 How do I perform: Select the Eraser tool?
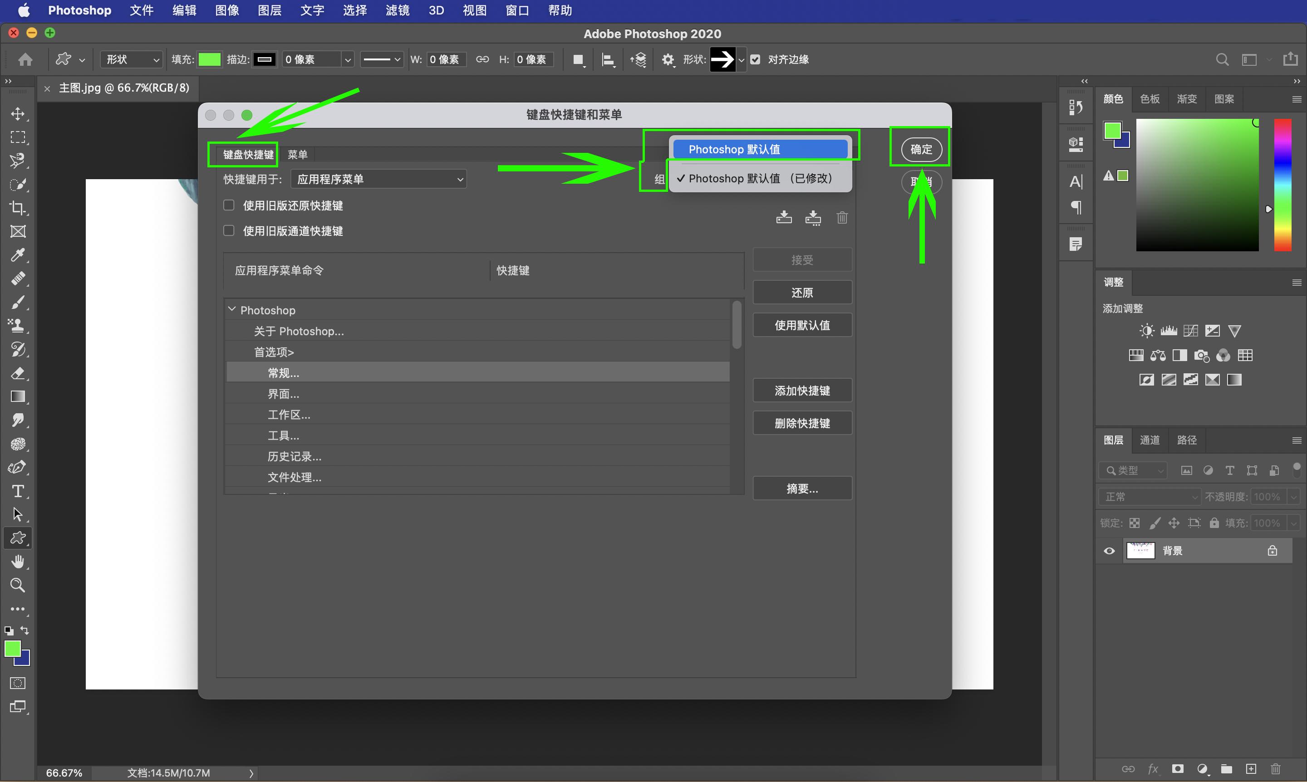18,373
